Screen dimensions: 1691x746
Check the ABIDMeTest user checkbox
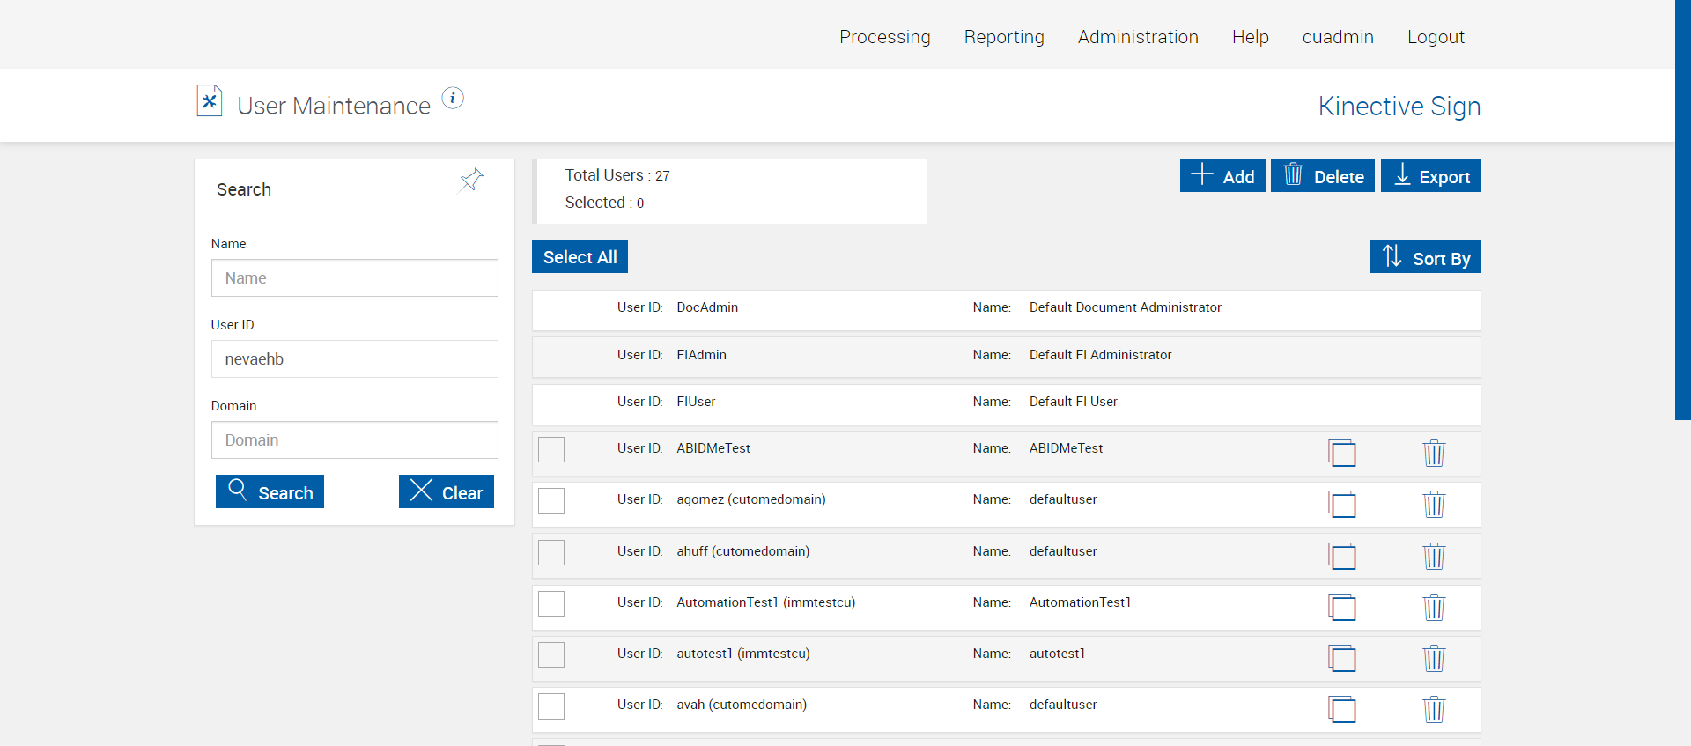(551, 450)
